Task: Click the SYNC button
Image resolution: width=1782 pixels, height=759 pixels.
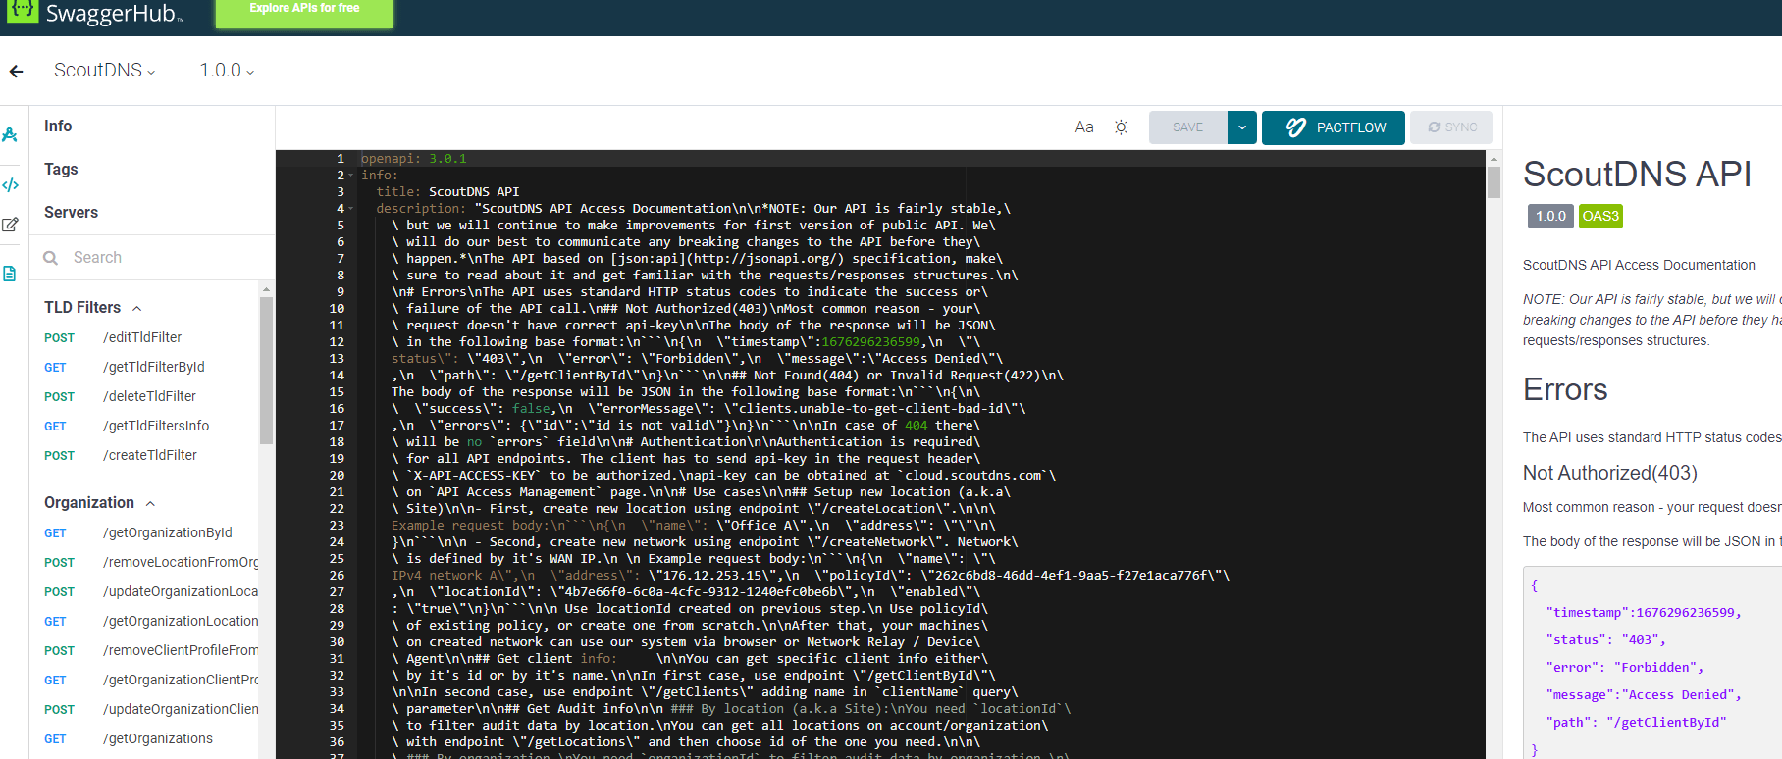Action: (1451, 127)
